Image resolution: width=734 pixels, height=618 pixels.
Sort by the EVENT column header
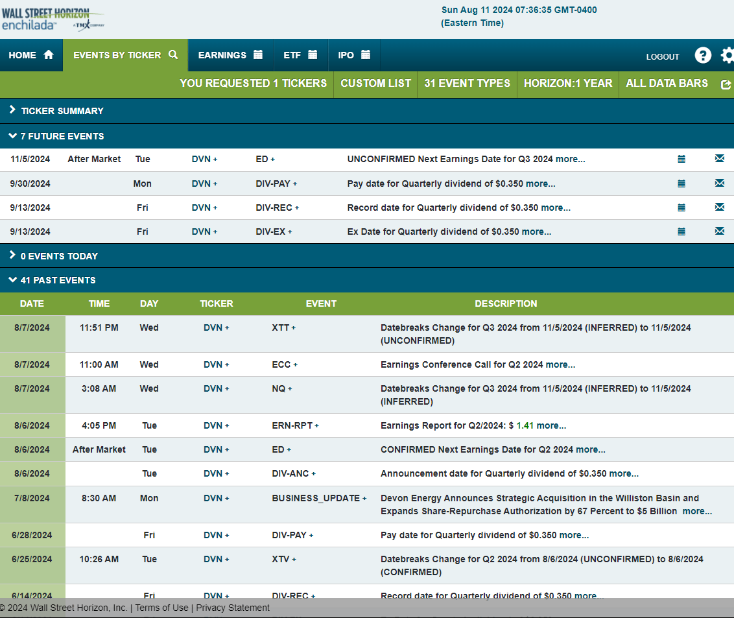pos(321,303)
